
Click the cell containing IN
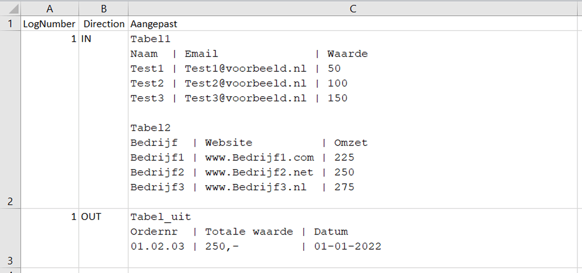coord(103,119)
